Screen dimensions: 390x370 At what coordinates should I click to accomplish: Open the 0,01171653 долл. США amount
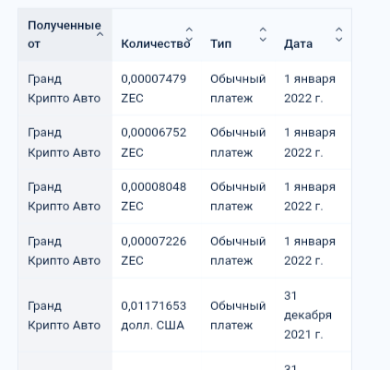click(153, 316)
